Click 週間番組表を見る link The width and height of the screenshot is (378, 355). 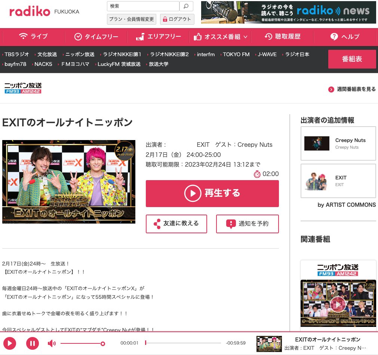pyautogui.click(x=356, y=89)
